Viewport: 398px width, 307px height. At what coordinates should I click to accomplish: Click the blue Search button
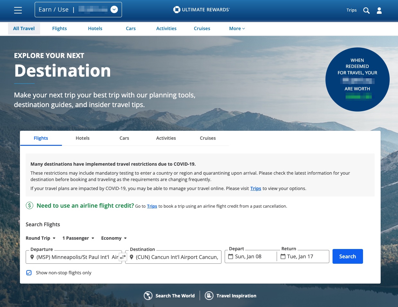(348, 256)
